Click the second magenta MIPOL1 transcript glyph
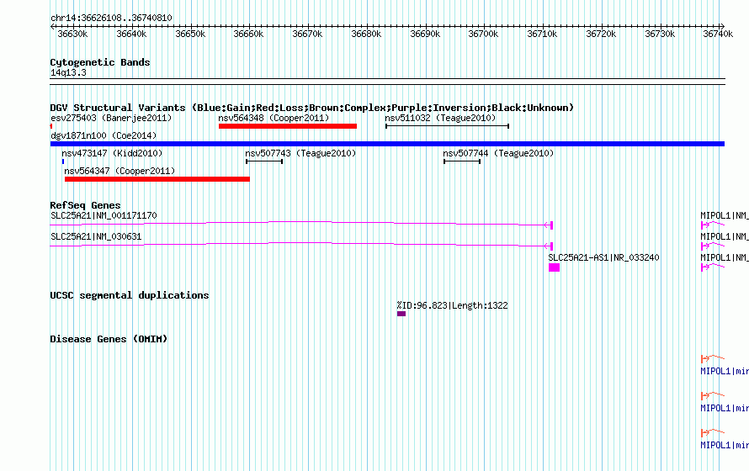Viewport: 749px width, 471px height. coord(713,246)
